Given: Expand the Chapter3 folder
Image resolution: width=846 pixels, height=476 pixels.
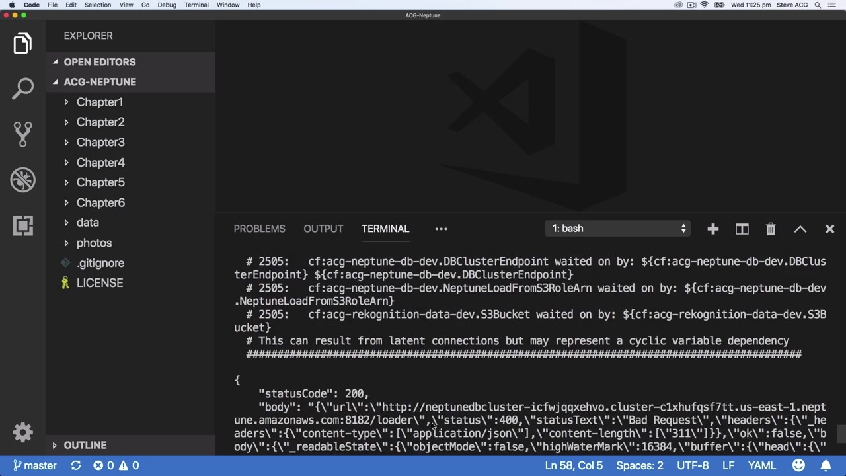Looking at the screenshot, I should coord(130,142).
